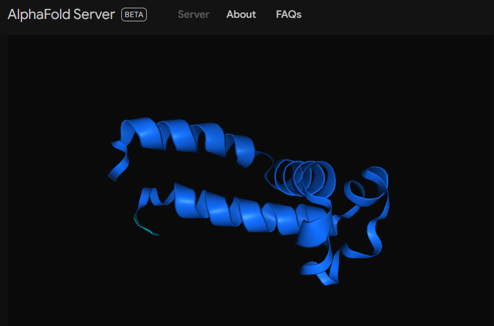Screen dimensions: 494x326
Task: Open the FAQs page
Action: [x=288, y=14]
